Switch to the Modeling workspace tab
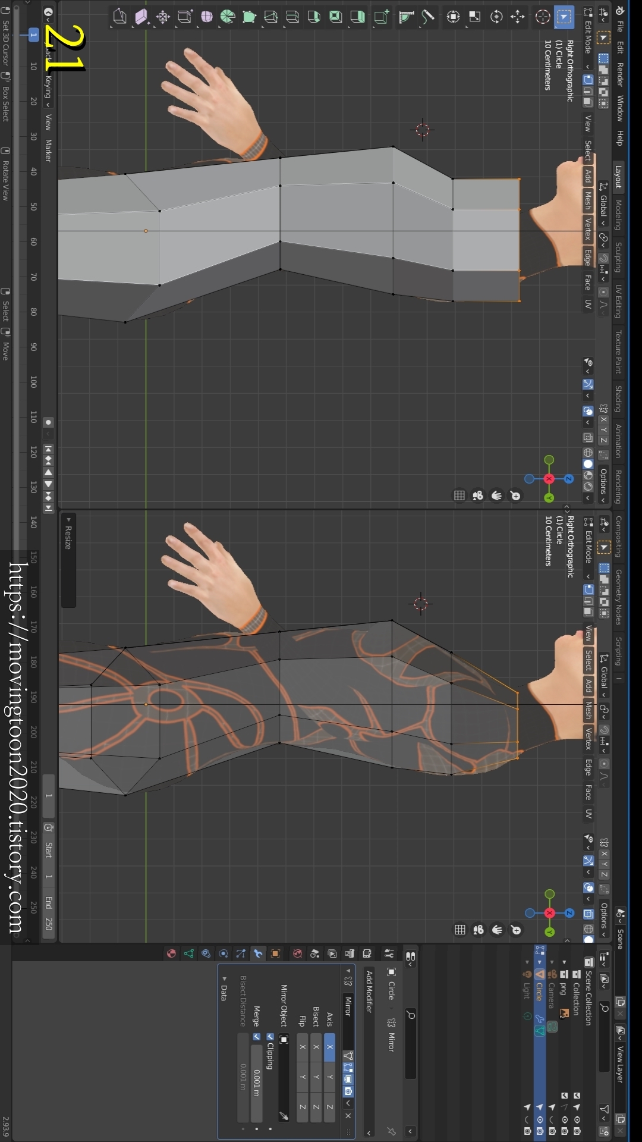Viewport: 642px width, 1142px height. point(618,215)
